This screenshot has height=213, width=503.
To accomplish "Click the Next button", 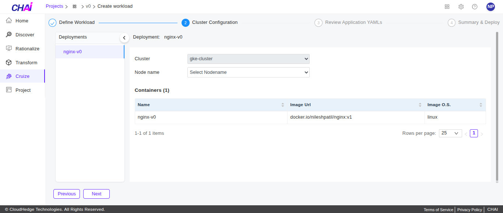I will (x=96, y=194).
